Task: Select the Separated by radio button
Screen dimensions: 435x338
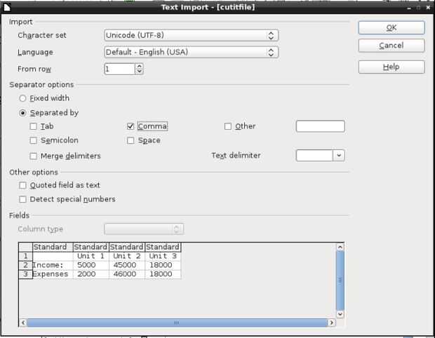Action: (x=22, y=113)
